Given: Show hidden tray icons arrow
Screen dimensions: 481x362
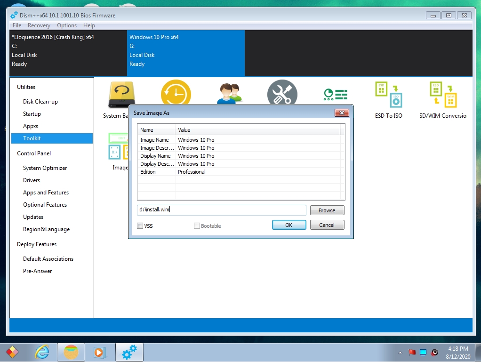Looking at the screenshot, I should tap(400, 353).
